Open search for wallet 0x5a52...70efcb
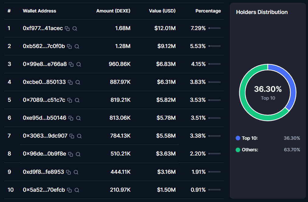 [77, 190]
